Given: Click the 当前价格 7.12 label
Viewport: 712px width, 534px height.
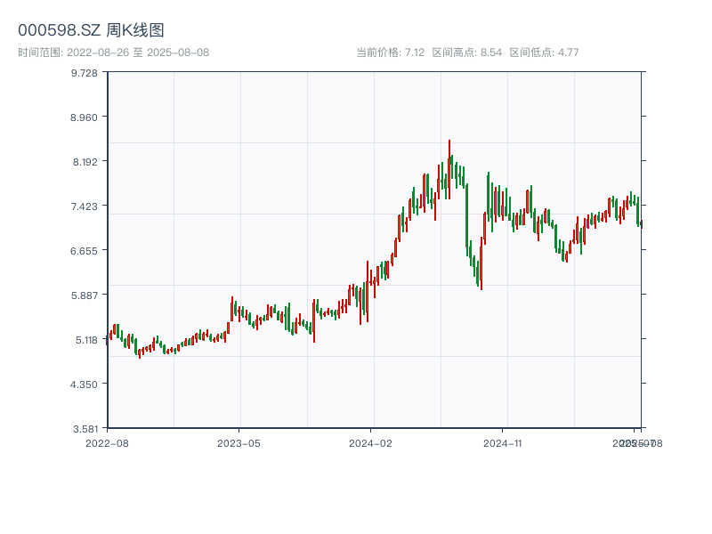Looking at the screenshot, I should [390, 53].
